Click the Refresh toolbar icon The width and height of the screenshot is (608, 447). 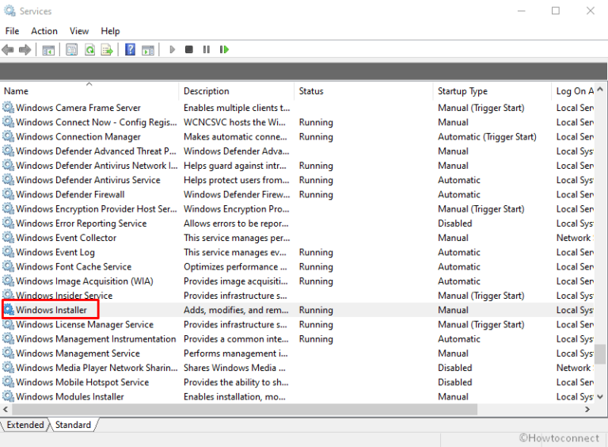click(90, 50)
